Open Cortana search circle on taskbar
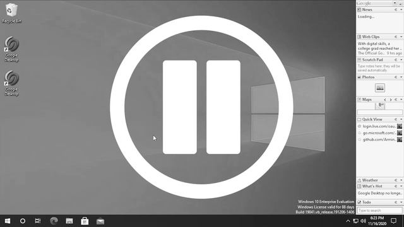404x227 pixels. (23, 221)
